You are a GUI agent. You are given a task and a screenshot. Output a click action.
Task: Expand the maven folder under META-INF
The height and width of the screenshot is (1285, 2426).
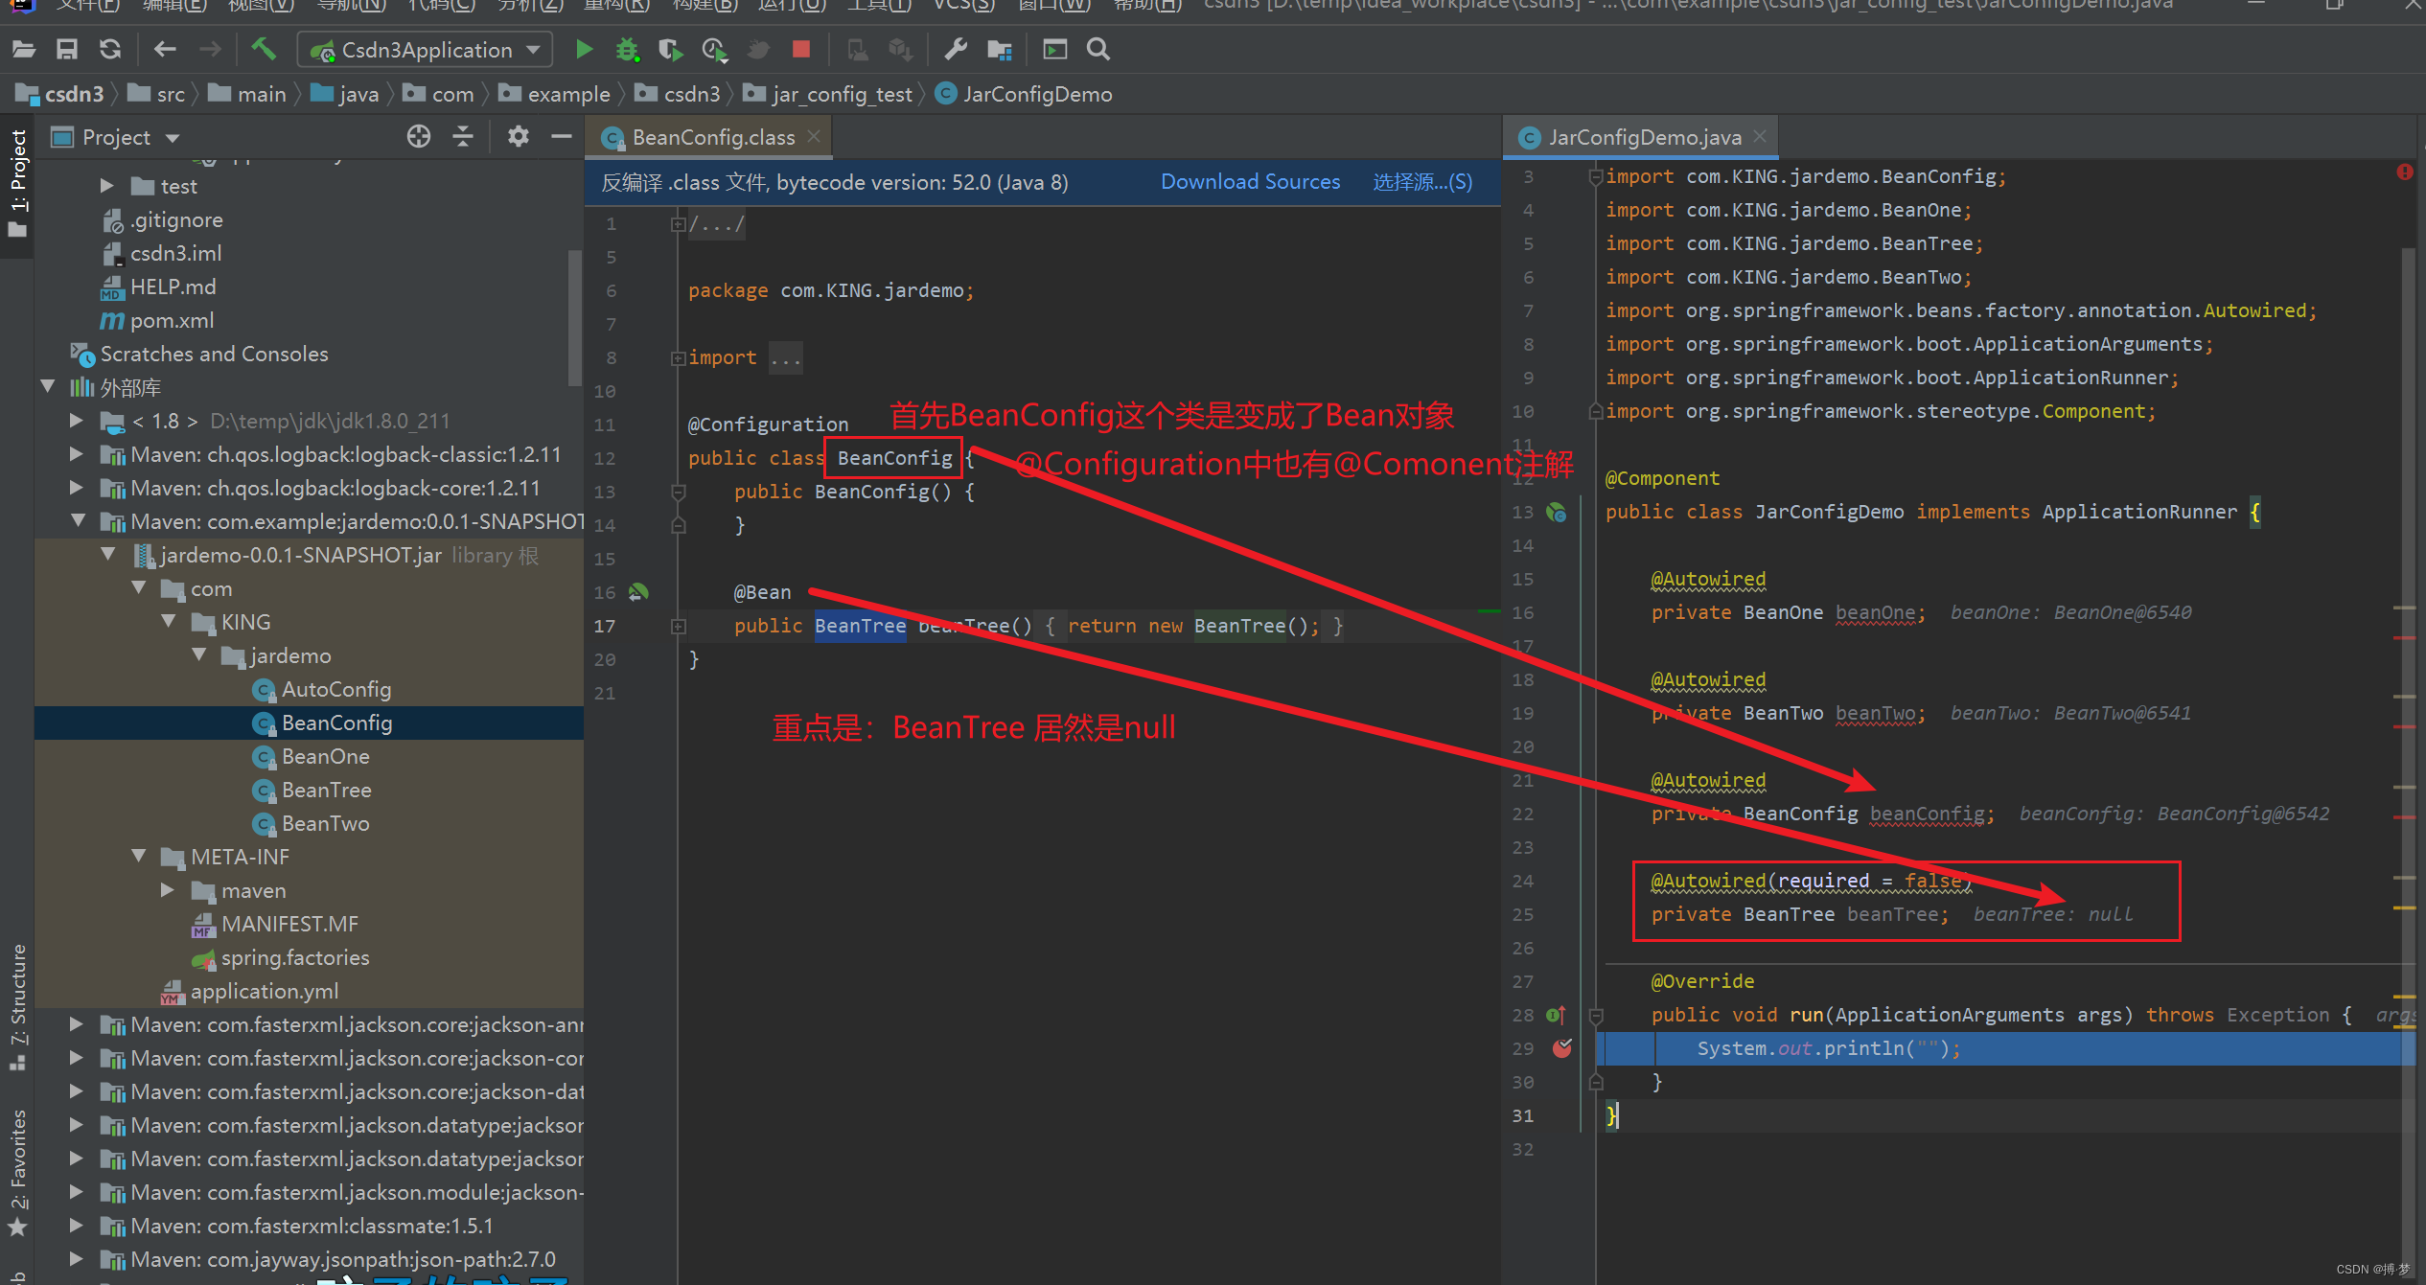point(168,890)
